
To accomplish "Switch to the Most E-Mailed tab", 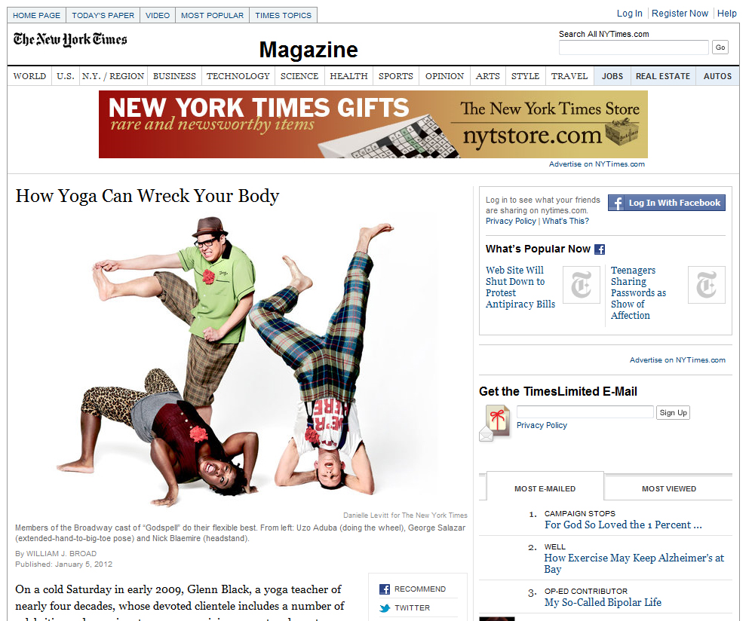I will pos(545,489).
